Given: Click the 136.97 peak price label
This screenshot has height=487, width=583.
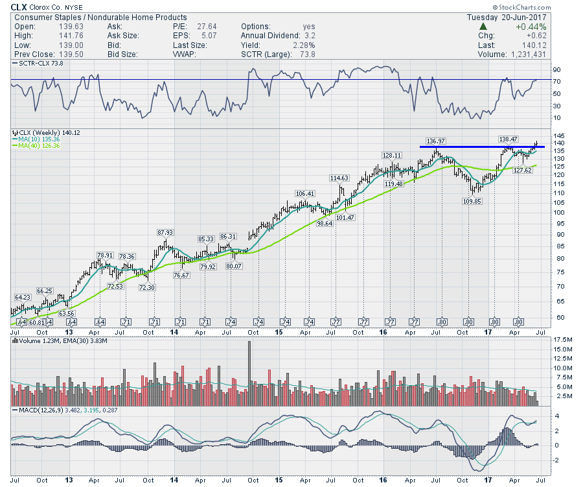Looking at the screenshot, I should click(x=435, y=141).
